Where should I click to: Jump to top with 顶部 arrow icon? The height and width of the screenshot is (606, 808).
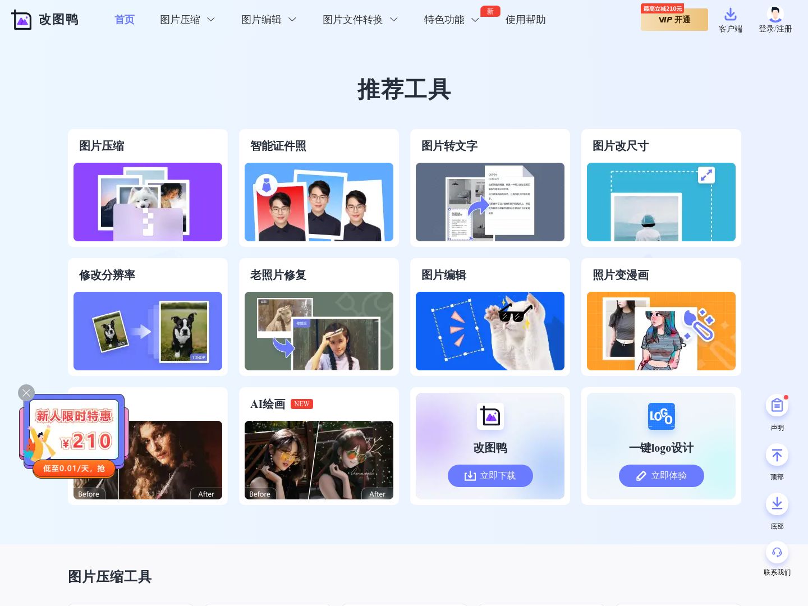[777, 455]
